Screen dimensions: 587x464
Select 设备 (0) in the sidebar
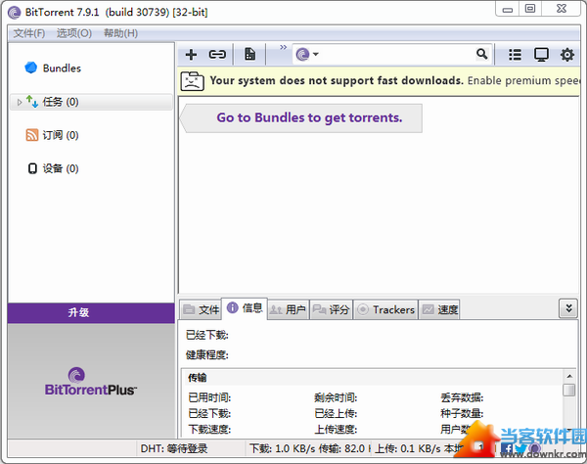pos(61,169)
